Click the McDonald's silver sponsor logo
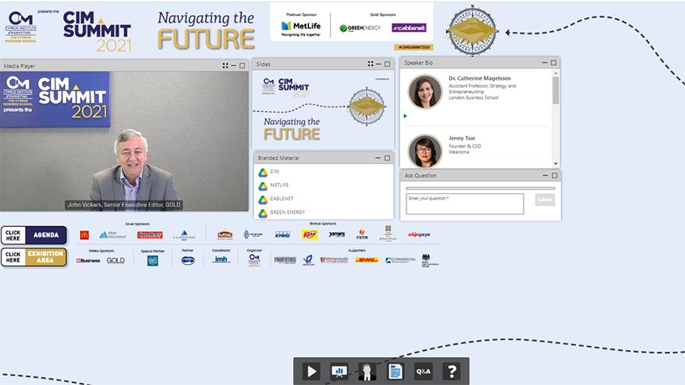The height and width of the screenshot is (385, 685). point(84,235)
